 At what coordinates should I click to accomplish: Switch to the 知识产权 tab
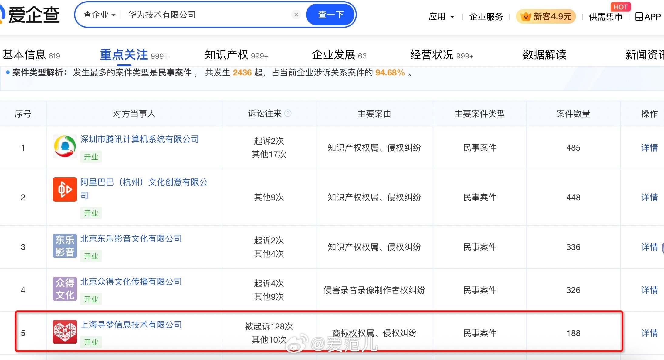236,55
